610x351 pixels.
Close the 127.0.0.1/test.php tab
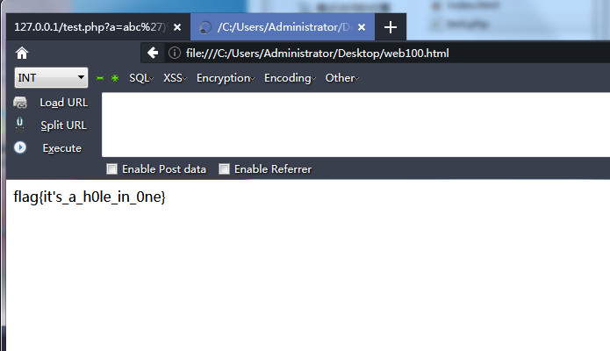pos(177,27)
